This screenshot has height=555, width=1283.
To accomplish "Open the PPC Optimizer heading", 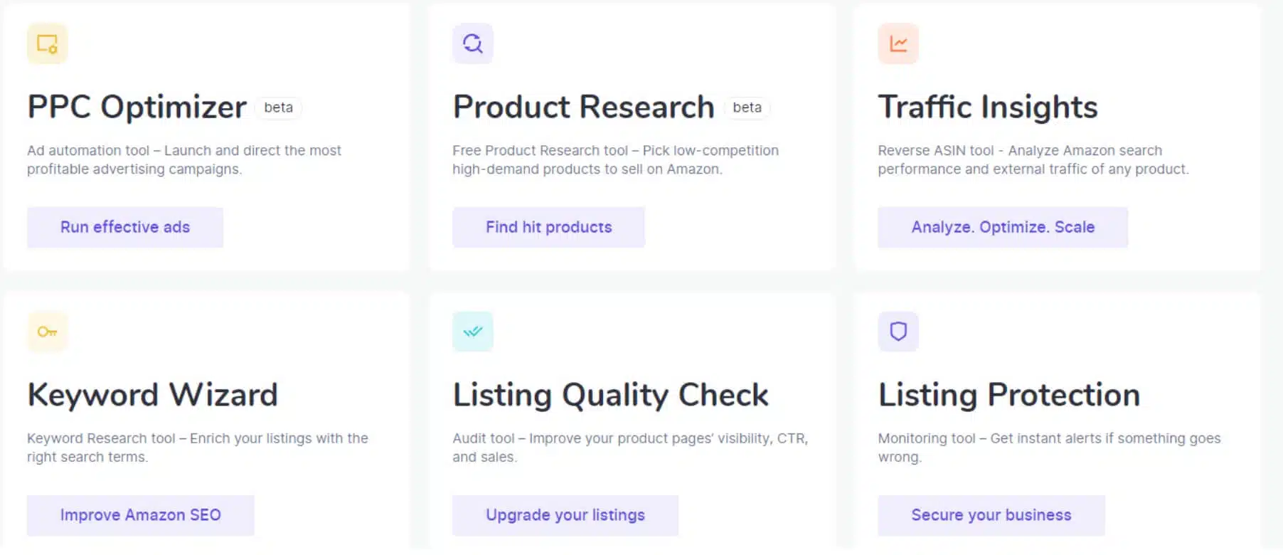I will point(137,107).
